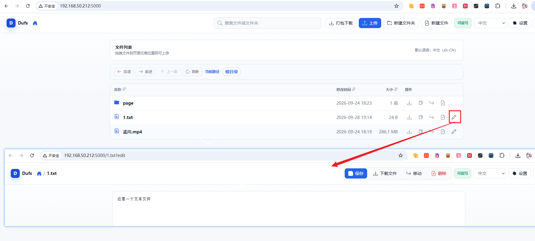Click the 打包下载 button

pyautogui.click(x=341, y=23)
